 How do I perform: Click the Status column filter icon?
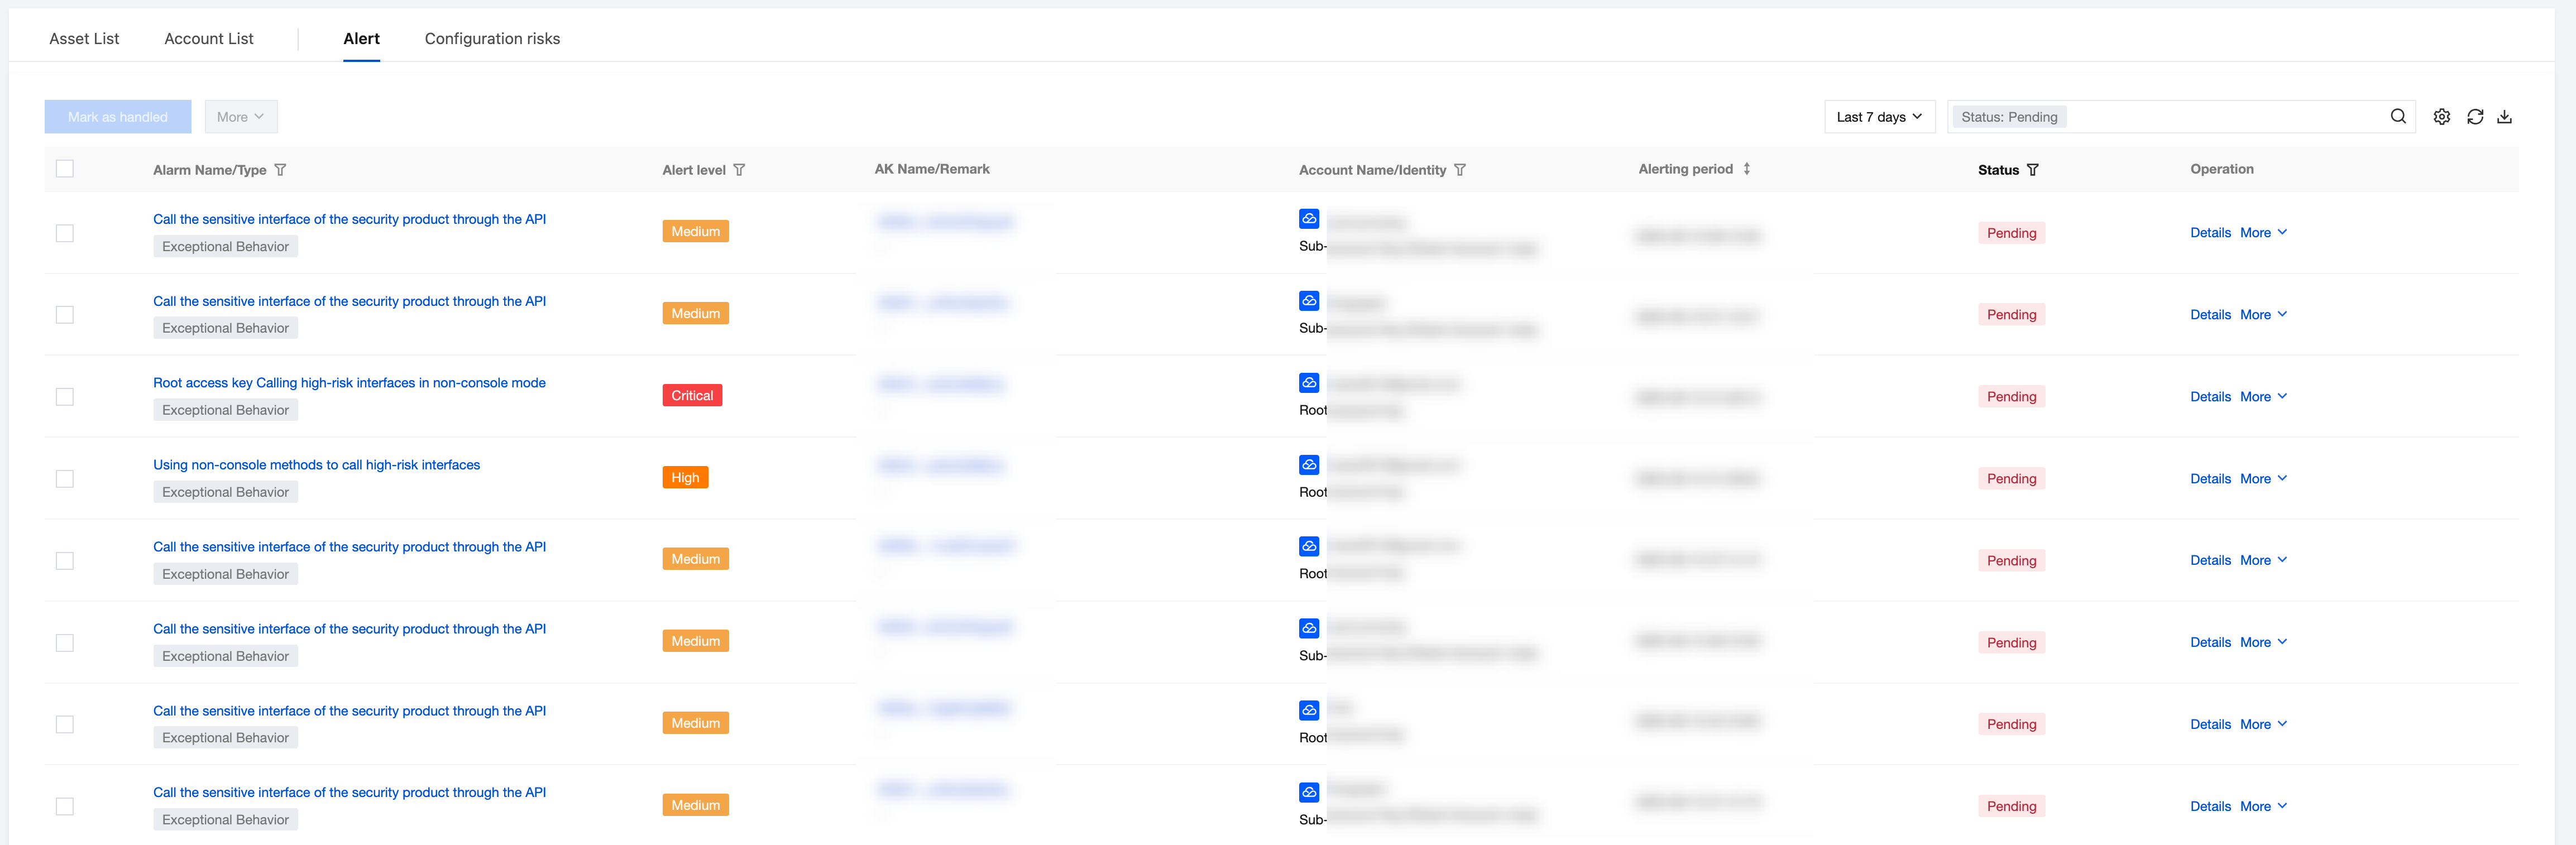coord(2032,170)
